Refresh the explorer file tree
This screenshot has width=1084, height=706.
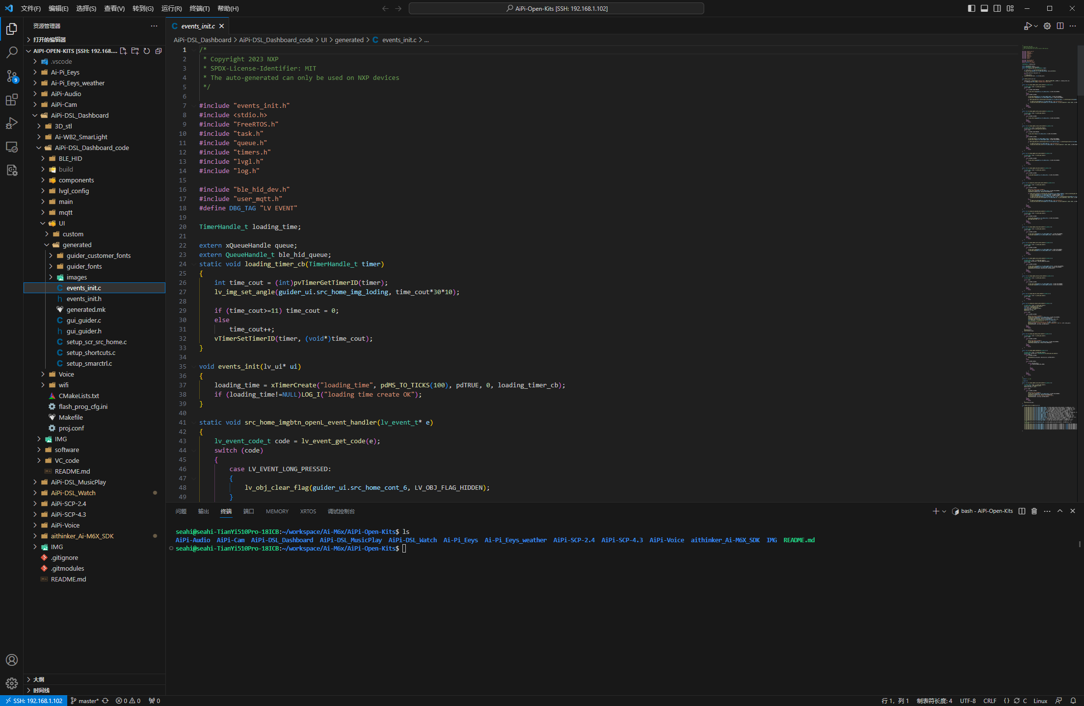[147, 51]
